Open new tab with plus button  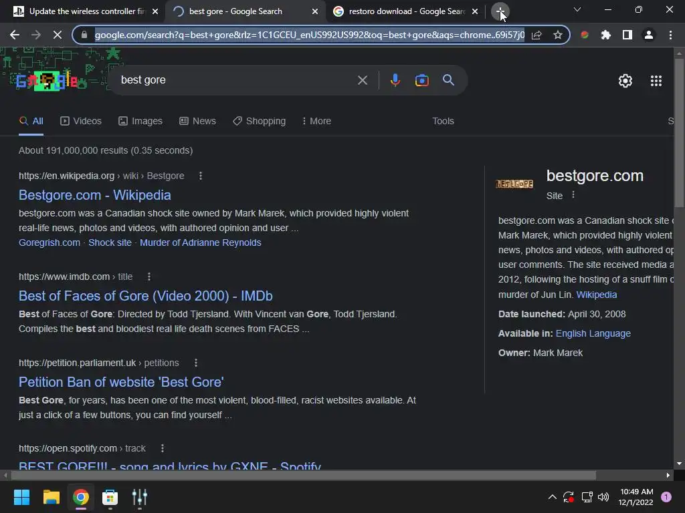click(500, 11)
